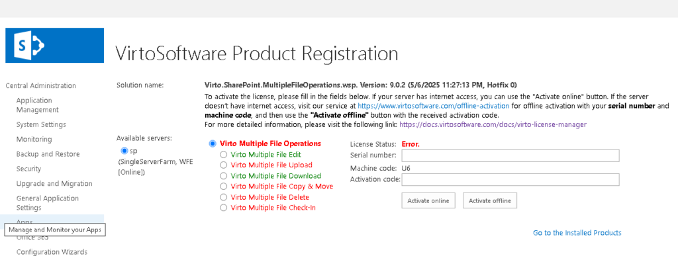This screenshot has height=256, width=678.
Task: Go to the Installed Products link
Action: pos(577,233)
